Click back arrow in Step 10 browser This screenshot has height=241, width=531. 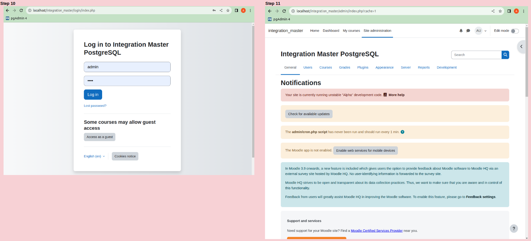click(x=7, y=10)
